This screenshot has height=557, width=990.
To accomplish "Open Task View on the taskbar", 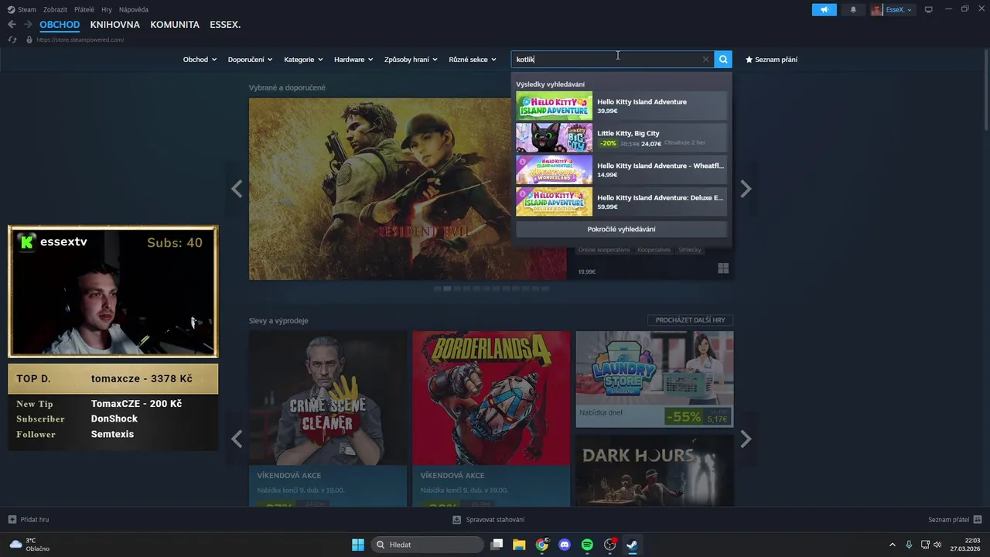I will click(497, 545).
